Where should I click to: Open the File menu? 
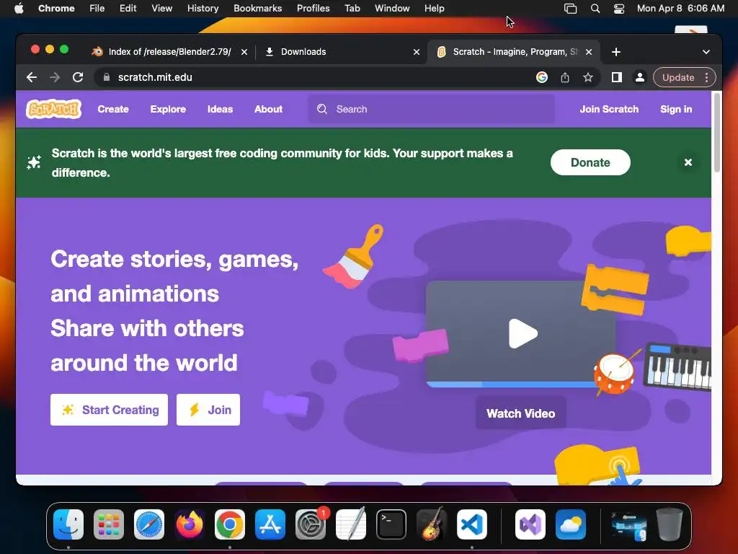tap(97, 9)
